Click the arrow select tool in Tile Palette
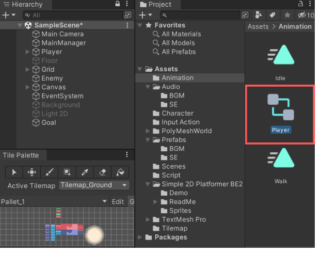321x254 pixels. click(x=14, y=172)
